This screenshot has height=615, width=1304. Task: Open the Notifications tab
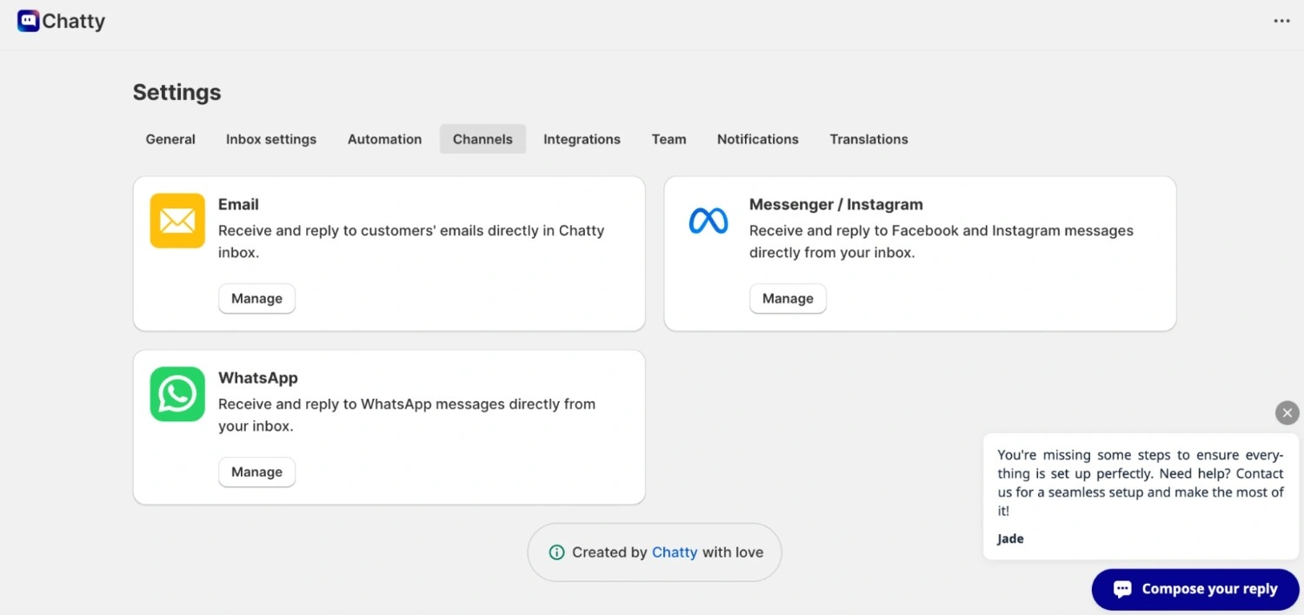pos(757,139)
